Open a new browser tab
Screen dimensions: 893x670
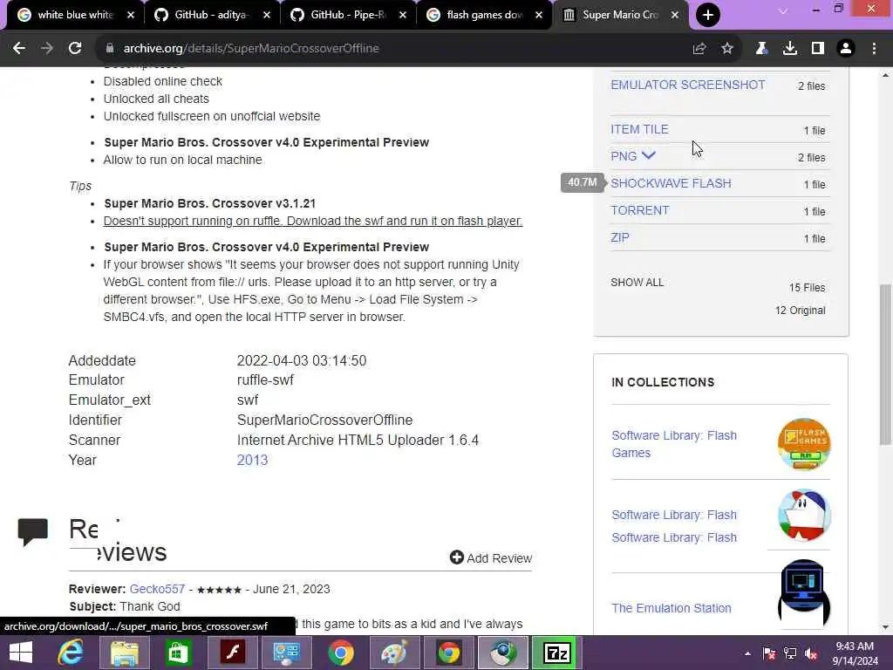tap(708, 15)
